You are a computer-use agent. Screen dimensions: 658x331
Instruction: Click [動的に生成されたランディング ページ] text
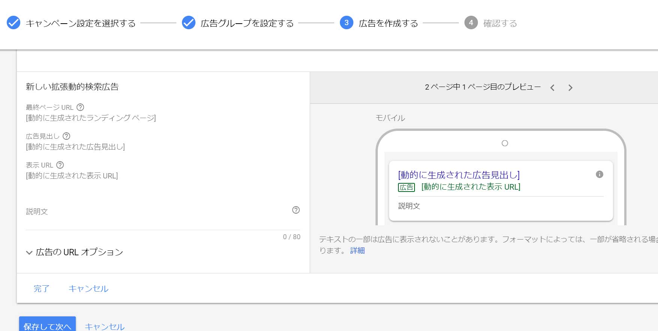point(91,118)
